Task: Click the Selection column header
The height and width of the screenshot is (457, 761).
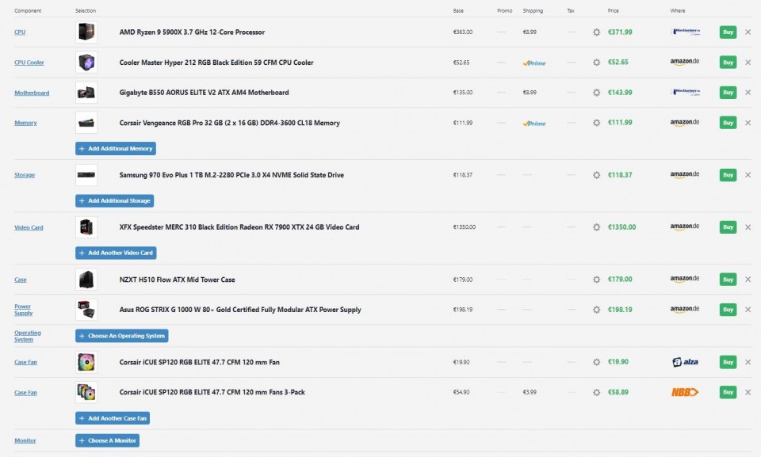Action: 86,10
